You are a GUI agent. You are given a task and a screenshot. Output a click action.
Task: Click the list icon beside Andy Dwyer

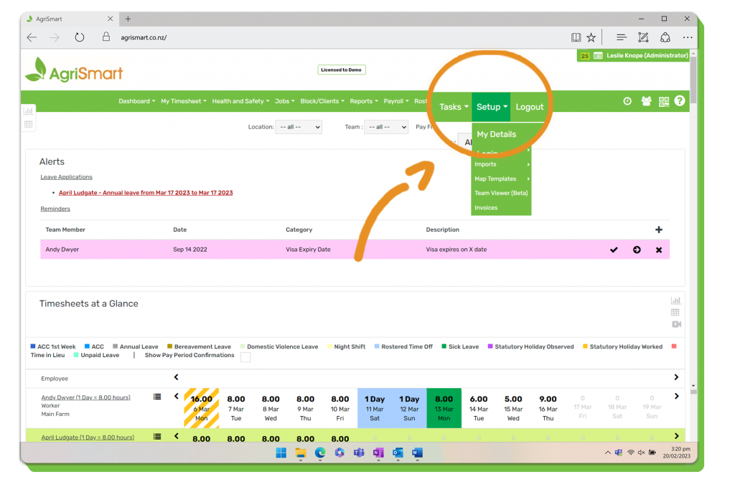(x=157, y=397)
